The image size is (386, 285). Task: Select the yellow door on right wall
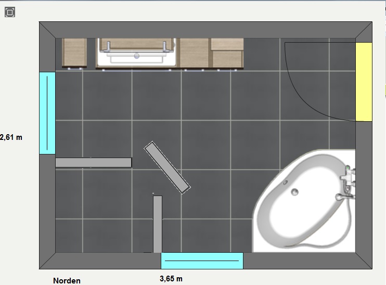pos(364,82)
